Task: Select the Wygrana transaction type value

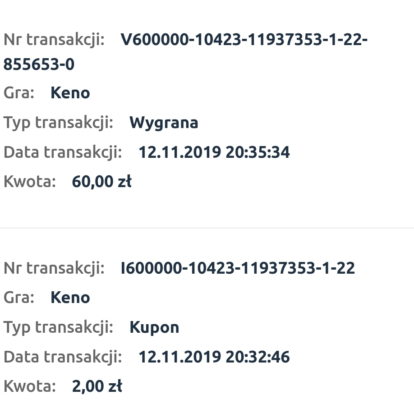Action: (x=164, y=123)
